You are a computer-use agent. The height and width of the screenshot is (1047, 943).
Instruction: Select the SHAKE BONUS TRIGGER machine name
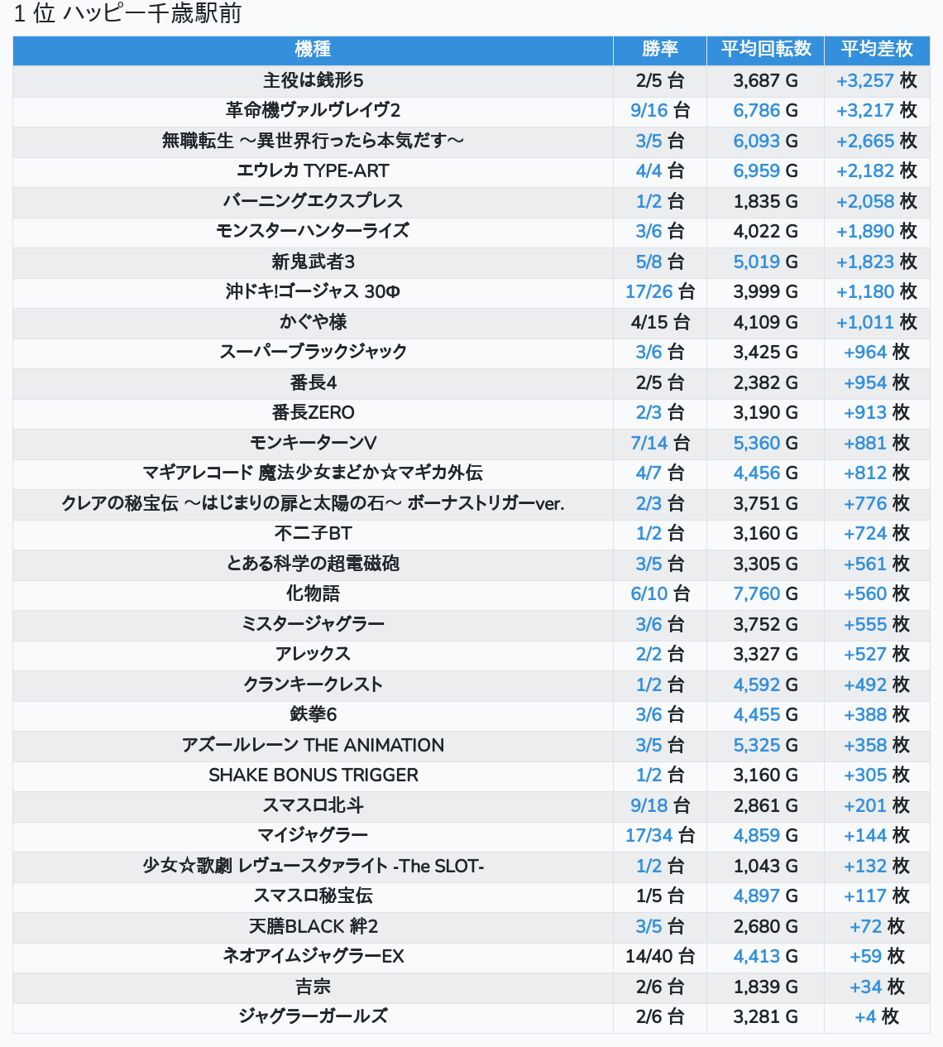pyautogui.click(x=313, y=775)
